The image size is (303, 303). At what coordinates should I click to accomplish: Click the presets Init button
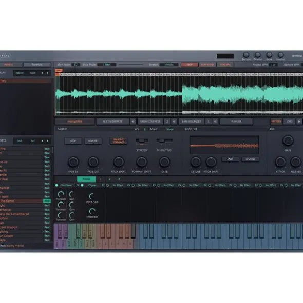33,141
